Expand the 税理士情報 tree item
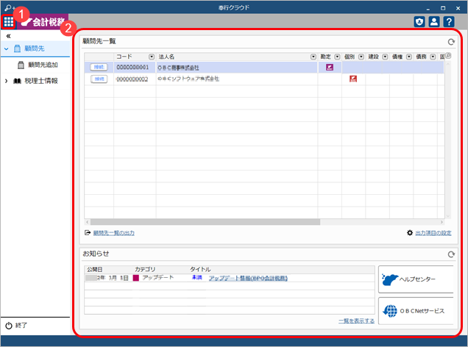This screenshot has width=468, height=347. (7, 81)
